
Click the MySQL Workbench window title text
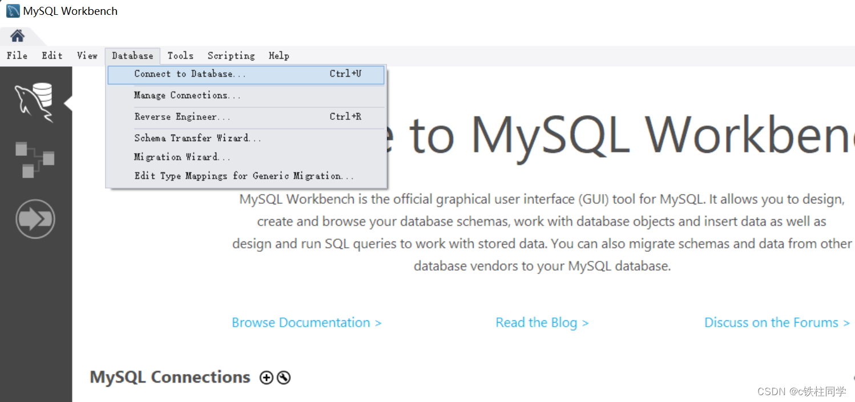(70, 11)
